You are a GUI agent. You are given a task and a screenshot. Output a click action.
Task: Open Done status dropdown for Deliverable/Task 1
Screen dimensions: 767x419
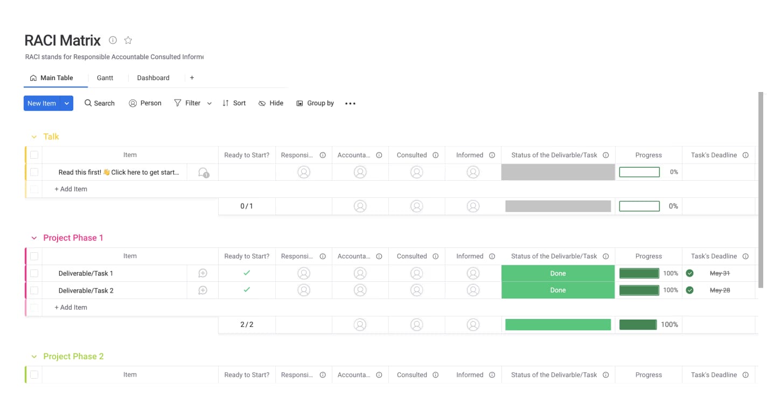558,273
